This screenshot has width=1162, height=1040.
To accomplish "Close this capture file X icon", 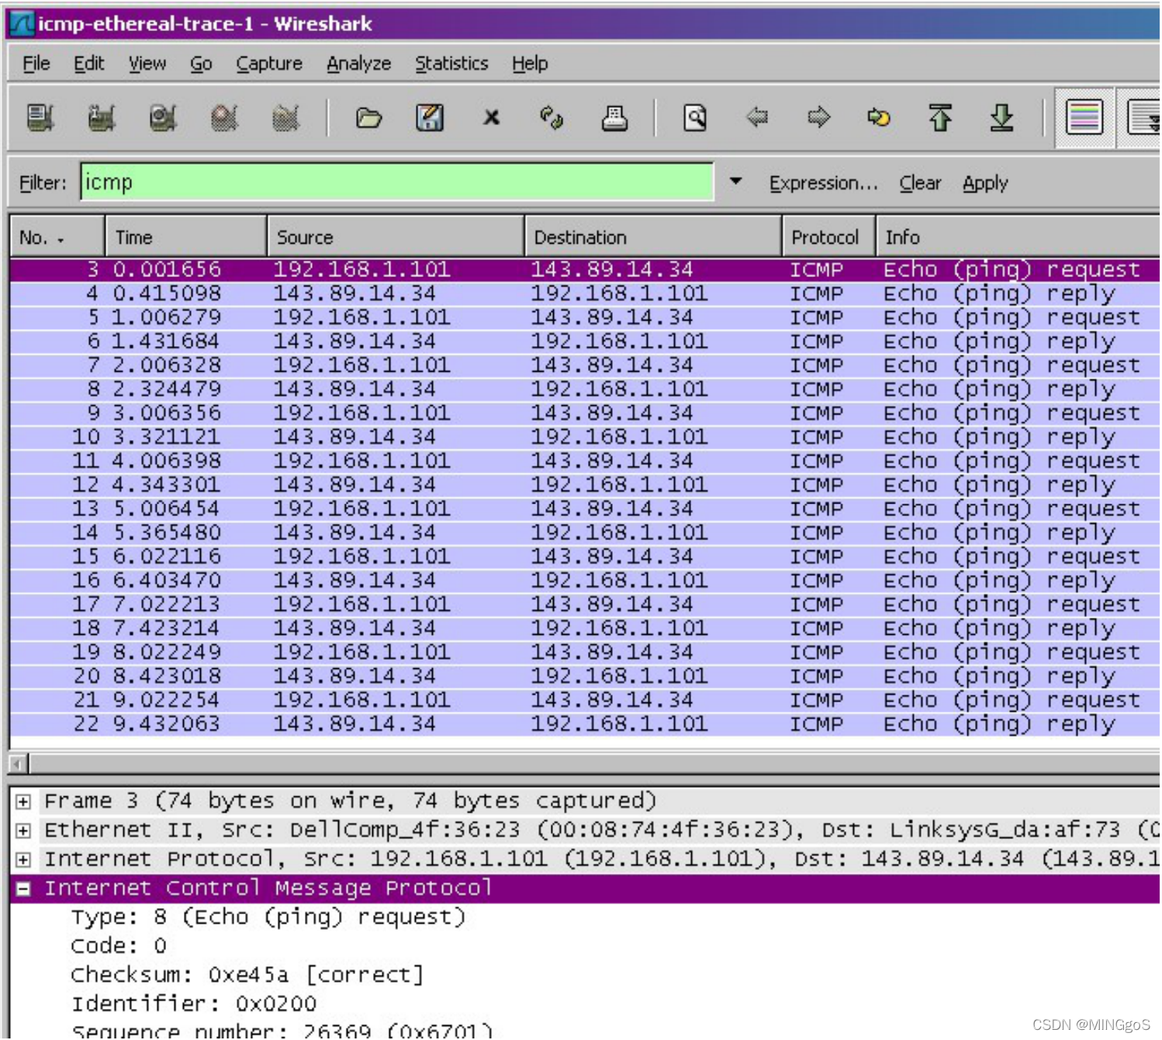I will point(491,118).
